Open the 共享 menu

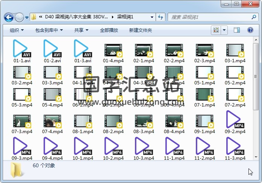[x=81, y=30]
